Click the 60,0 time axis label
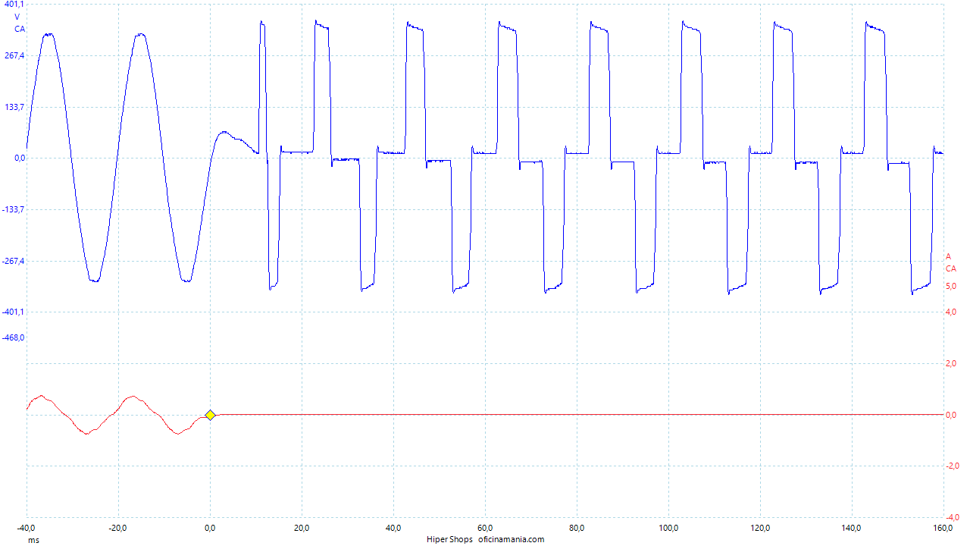This screenshot has height=546, width=970. [x=485, y=528]
